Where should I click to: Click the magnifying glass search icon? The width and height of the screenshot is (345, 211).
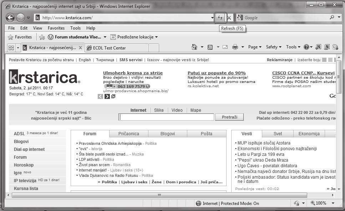pos(332,17)
